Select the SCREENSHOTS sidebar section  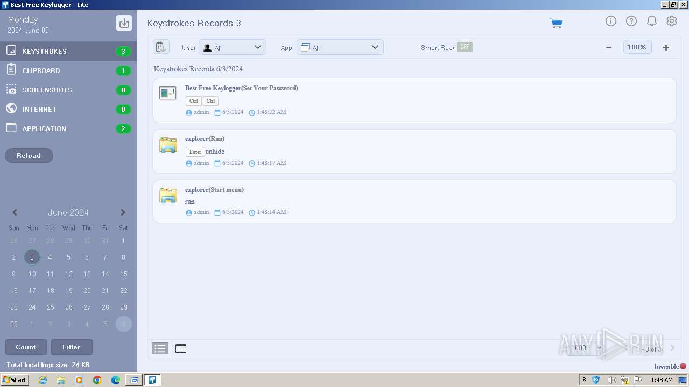tap(68, 90)
